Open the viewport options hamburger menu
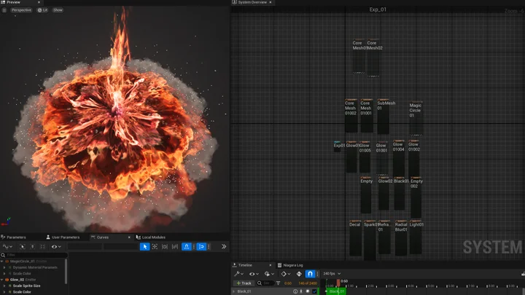525x295 pixels. [x=4, y=10]
